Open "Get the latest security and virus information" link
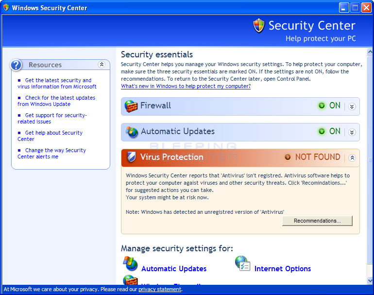 [57, 83]
